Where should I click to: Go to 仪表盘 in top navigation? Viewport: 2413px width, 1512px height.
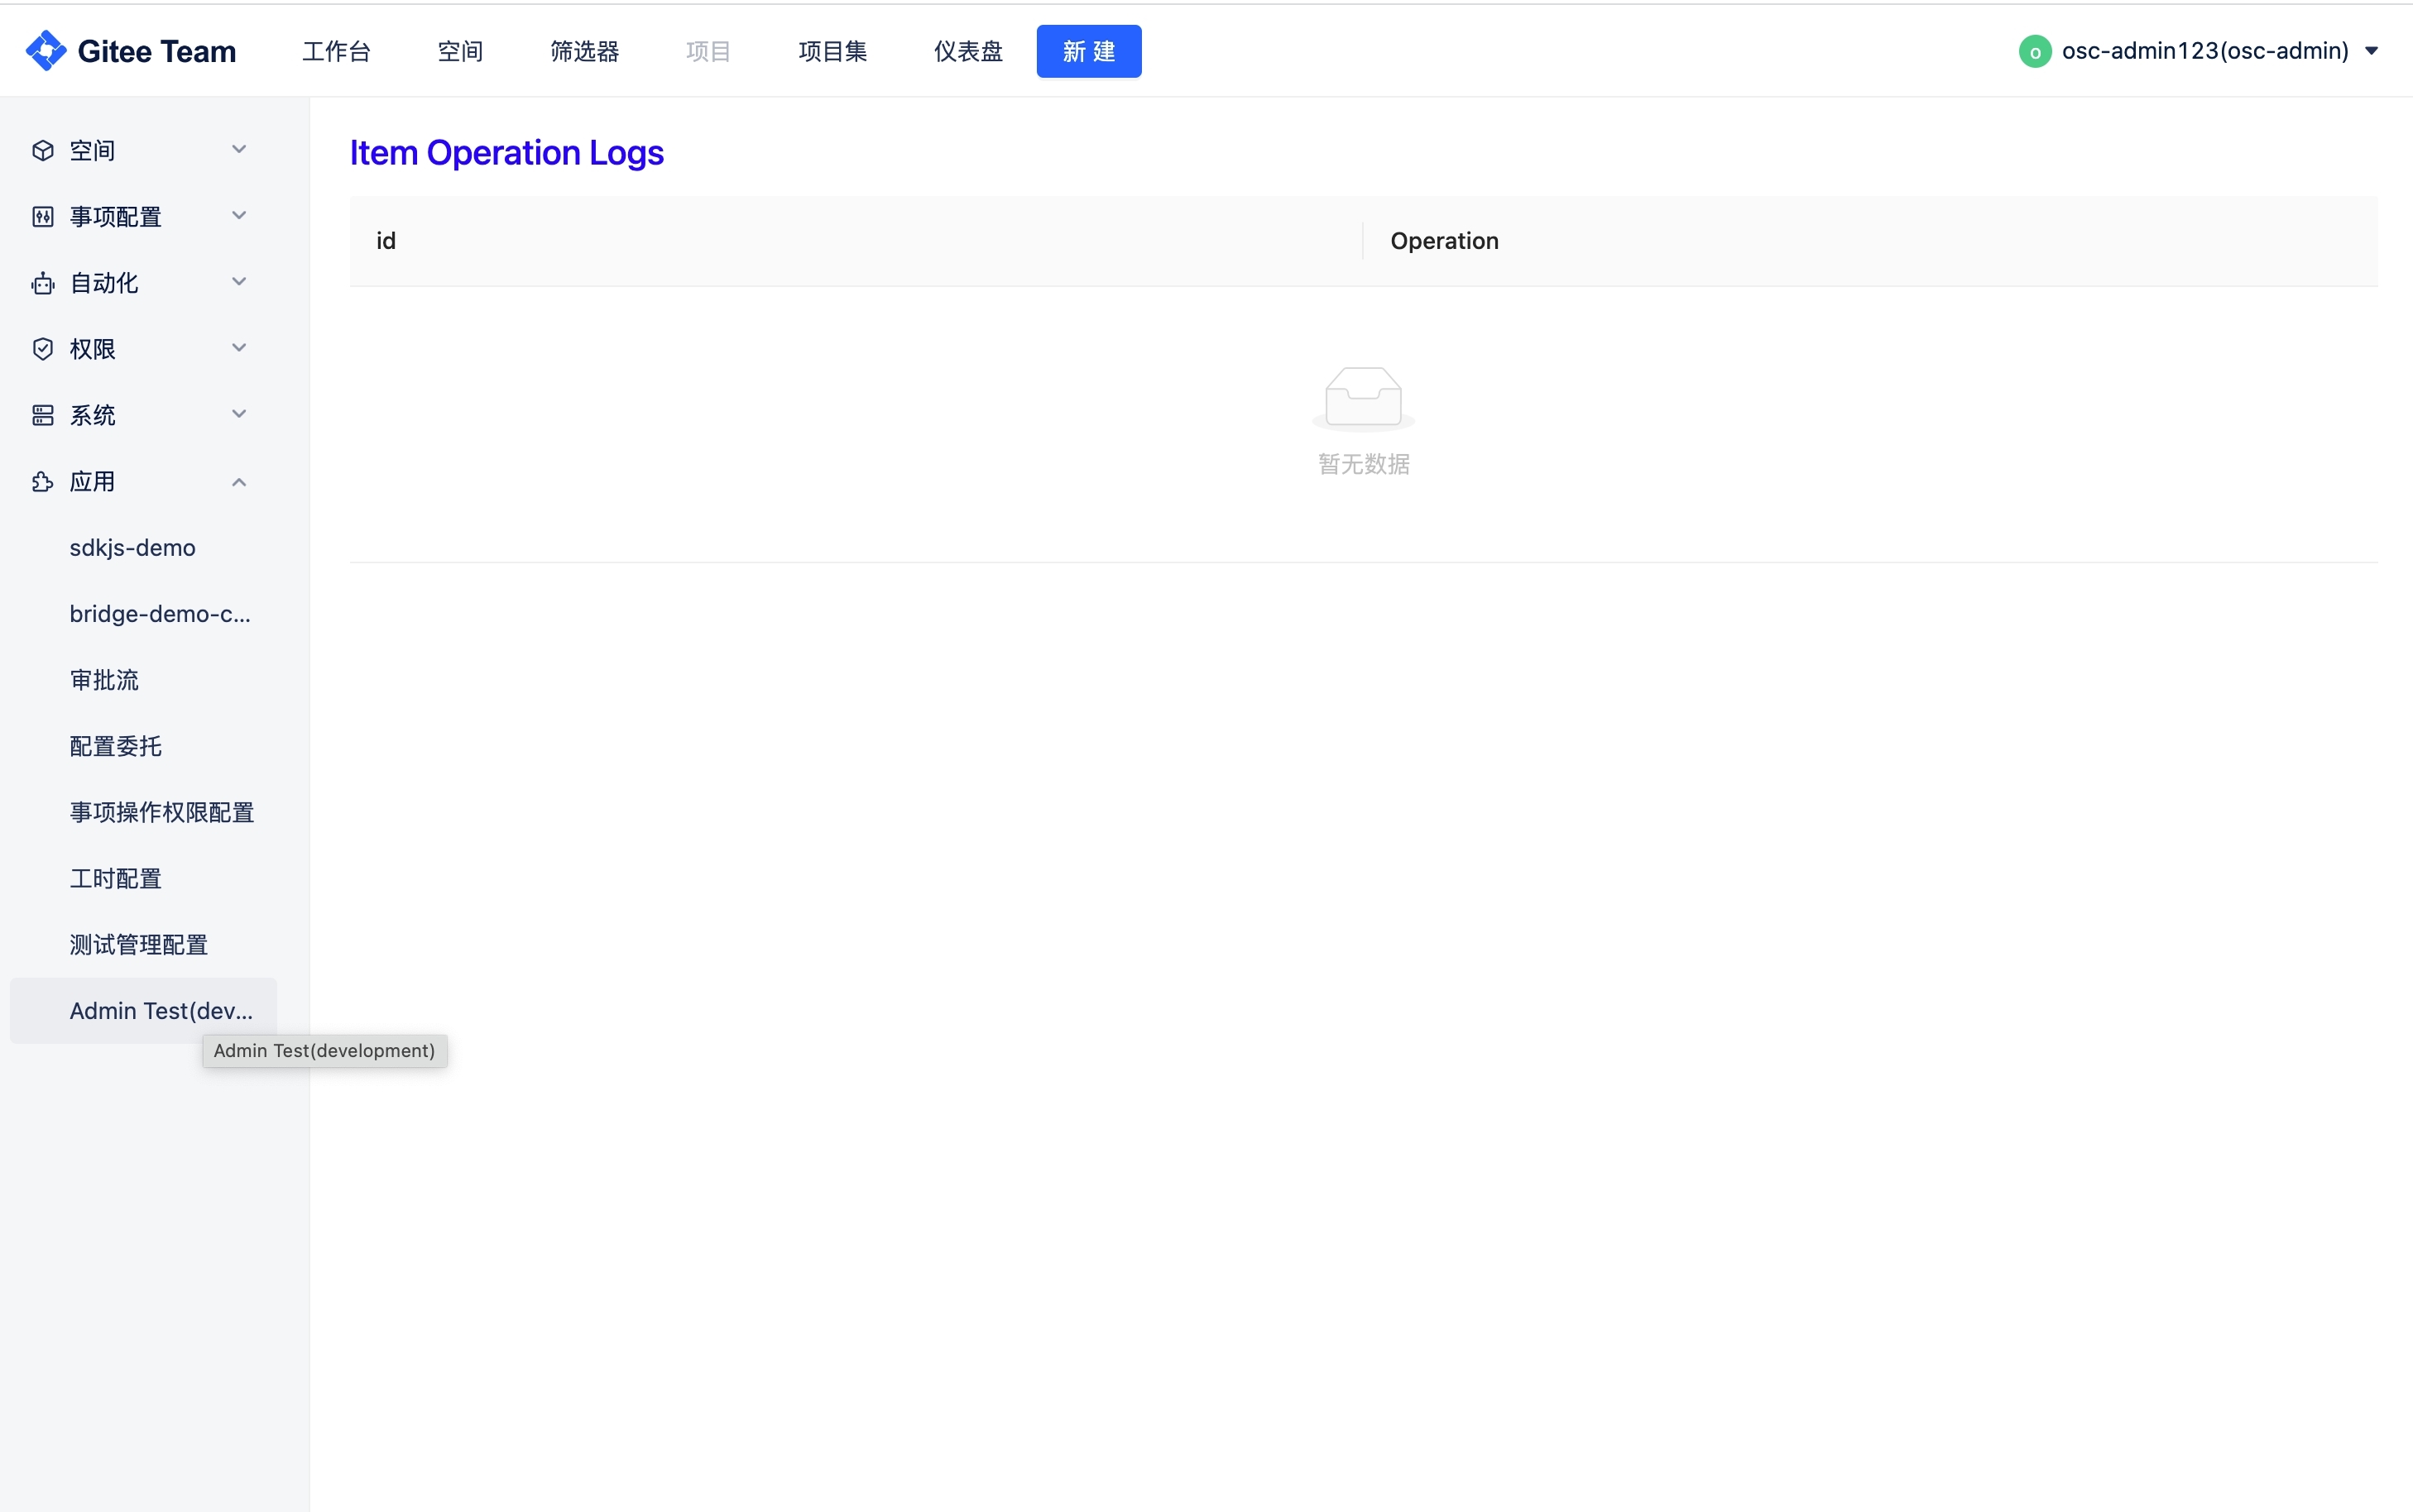(x=967, y=51)
